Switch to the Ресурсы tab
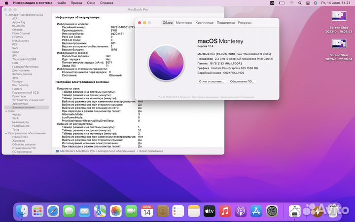Screen dimensions: 355x222 coord(245,23)
